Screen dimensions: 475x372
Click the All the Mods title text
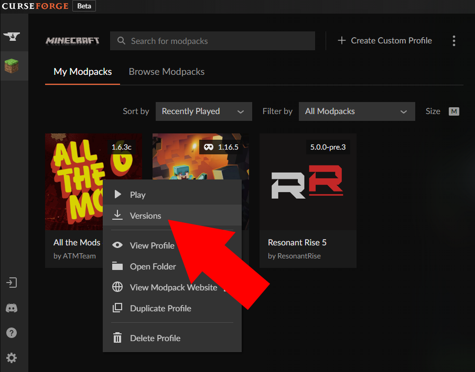pyautogui.click(x=77, y=242)
